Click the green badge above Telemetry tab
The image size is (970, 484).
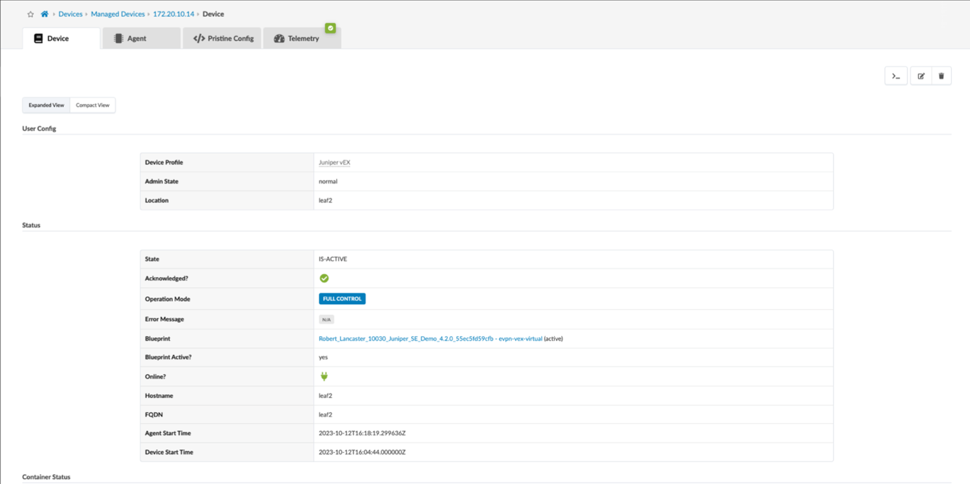(x=330, y=28)
